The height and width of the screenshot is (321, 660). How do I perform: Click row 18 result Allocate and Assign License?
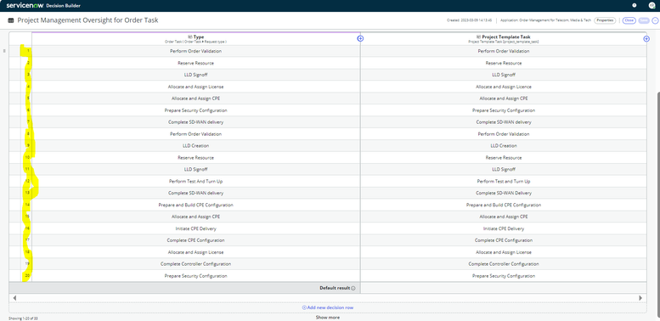pos(504,252)
